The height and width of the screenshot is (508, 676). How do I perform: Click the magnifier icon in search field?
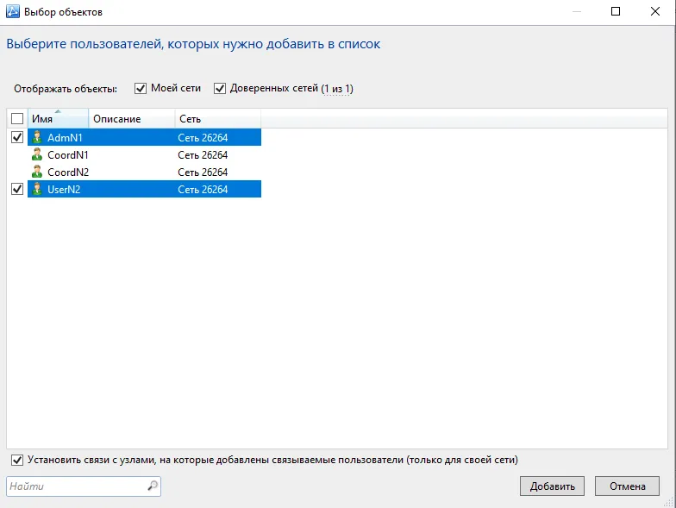tap(153, 486)
